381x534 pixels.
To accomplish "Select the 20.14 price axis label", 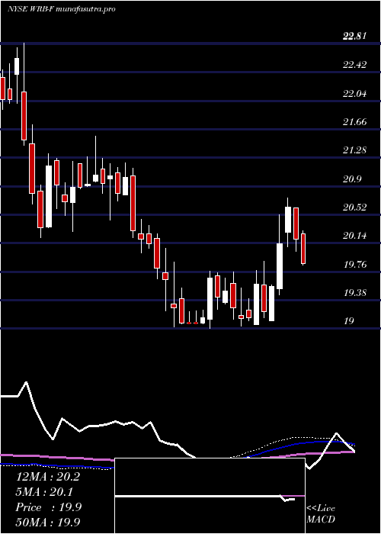I will (355, 235).
